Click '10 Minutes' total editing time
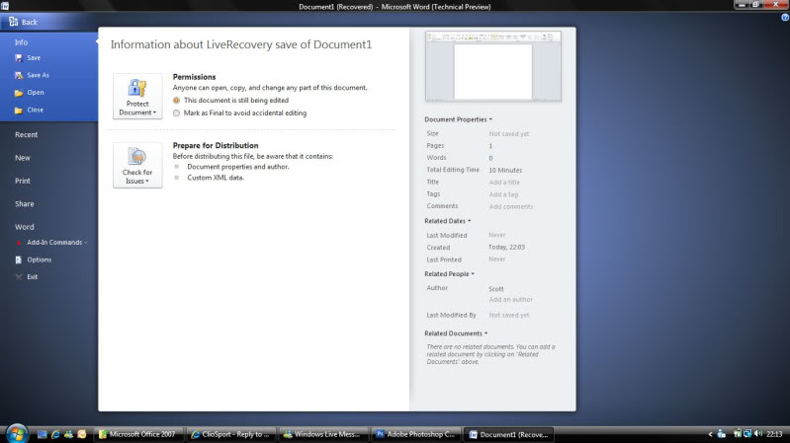Screen dimensions: 790x443 (505, 171)
